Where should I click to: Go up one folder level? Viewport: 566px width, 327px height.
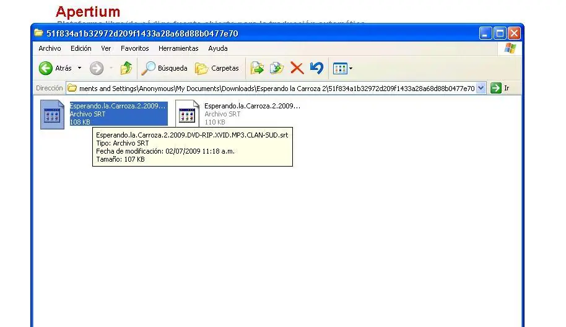[126, 68]
